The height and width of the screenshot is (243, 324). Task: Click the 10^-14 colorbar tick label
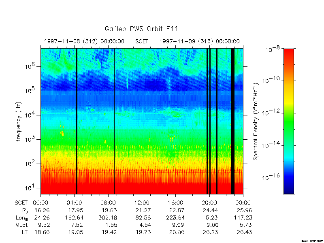coord(270,145)
